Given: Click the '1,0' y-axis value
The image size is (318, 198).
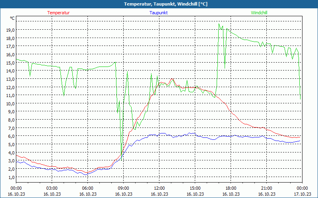Looking at the screenshot, I should [12, 177].
